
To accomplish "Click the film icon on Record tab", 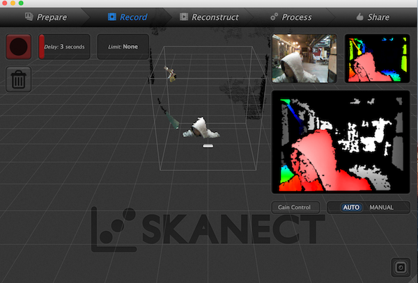I will 112,17.
